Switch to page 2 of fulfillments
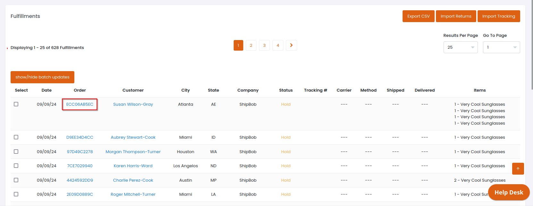The width and height of the screenshot is (533, 206). click(251, 45)
